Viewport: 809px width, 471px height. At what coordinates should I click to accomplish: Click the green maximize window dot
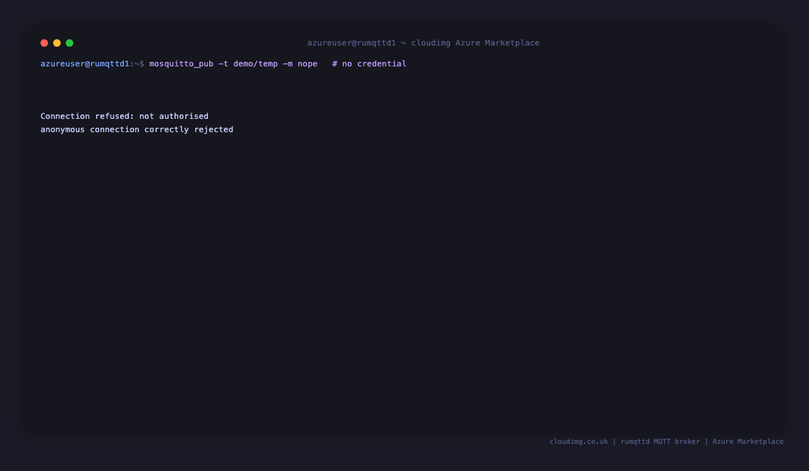coord(70,43)
